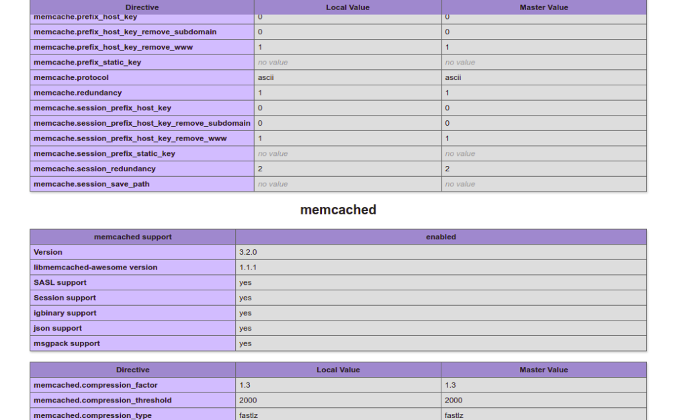Screen dimensions: 688x420
Task: Select master value 2 of memcache.session_redundancy
Action: pos(447,169)
